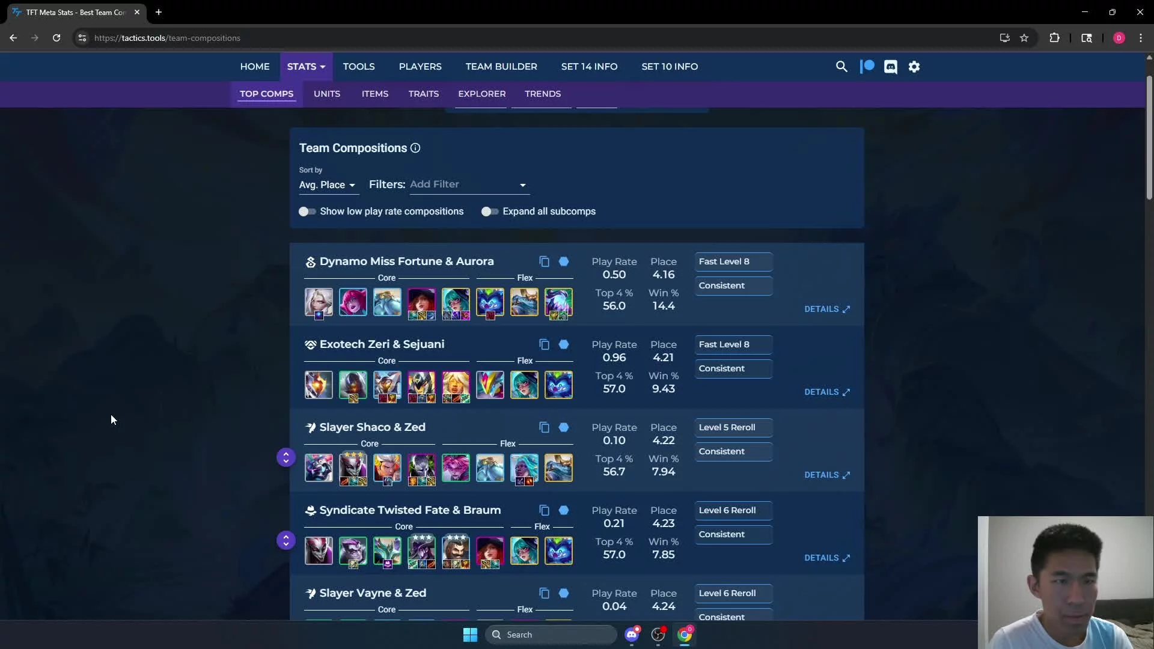Open a new browser tab
Image resolution: width=1154 pixels, height=649 pixels.
(159, 12)
